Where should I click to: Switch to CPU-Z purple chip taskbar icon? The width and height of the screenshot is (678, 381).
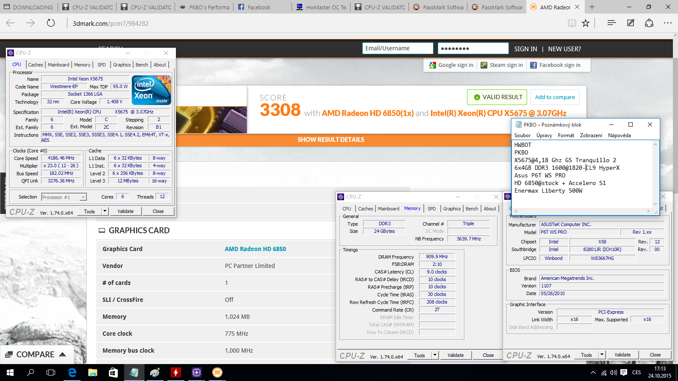click(196, 373)
